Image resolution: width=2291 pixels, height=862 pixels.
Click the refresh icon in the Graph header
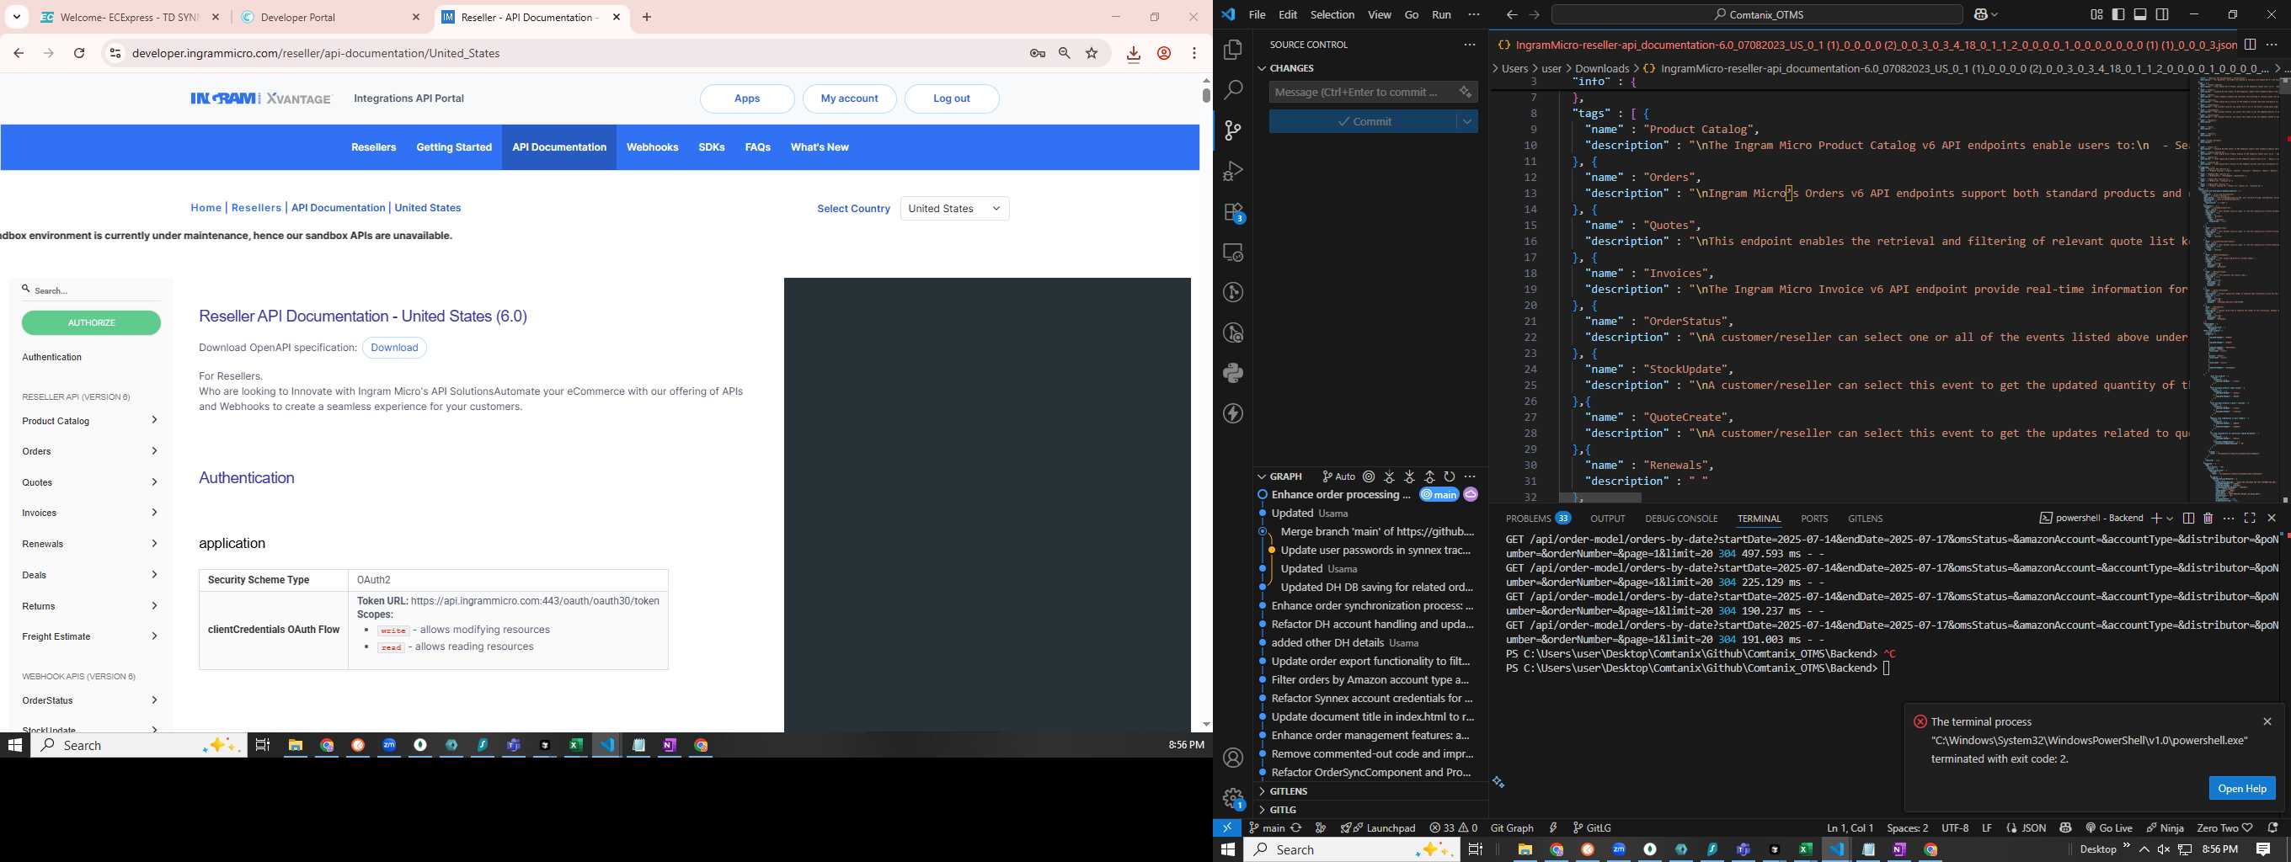point(1450,476)
